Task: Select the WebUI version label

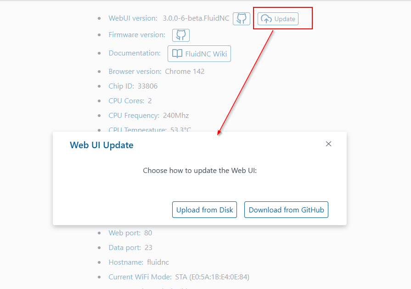Action: 133,18
